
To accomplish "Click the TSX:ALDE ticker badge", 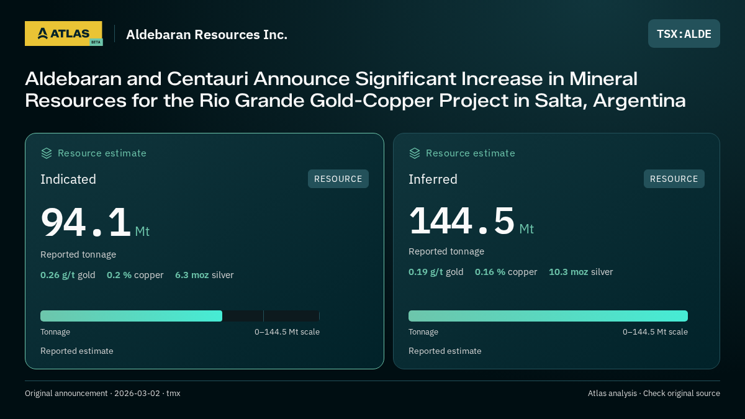I will point(684,34).
